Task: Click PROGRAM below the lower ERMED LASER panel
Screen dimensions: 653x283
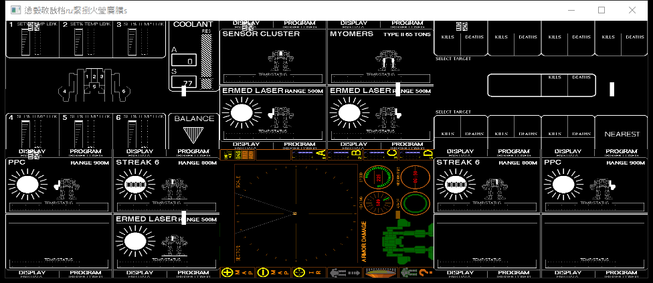Action: [x=193, y=274]
